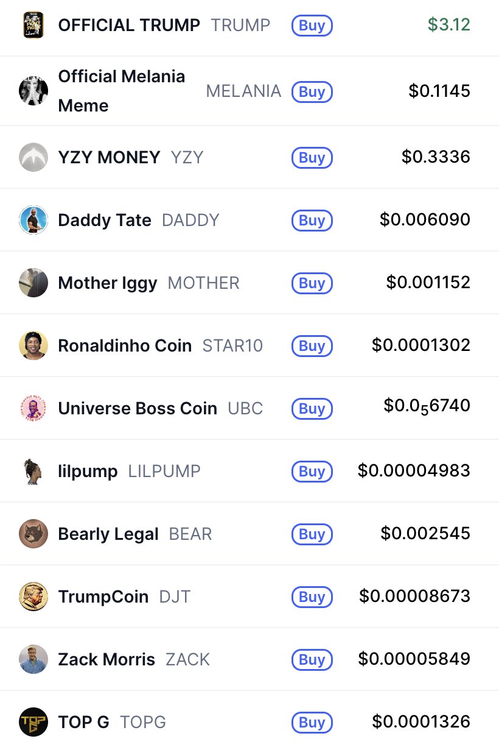Image resolution: width=499 pixels, height=747 pixels.
Task: Open the TrumpCoin gold coin icon
Action: [x=33, y=597]
